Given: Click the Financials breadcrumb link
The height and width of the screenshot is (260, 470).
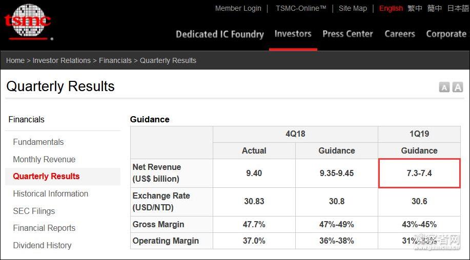Looking at the screenshot, I should click(x=115, y=60).
